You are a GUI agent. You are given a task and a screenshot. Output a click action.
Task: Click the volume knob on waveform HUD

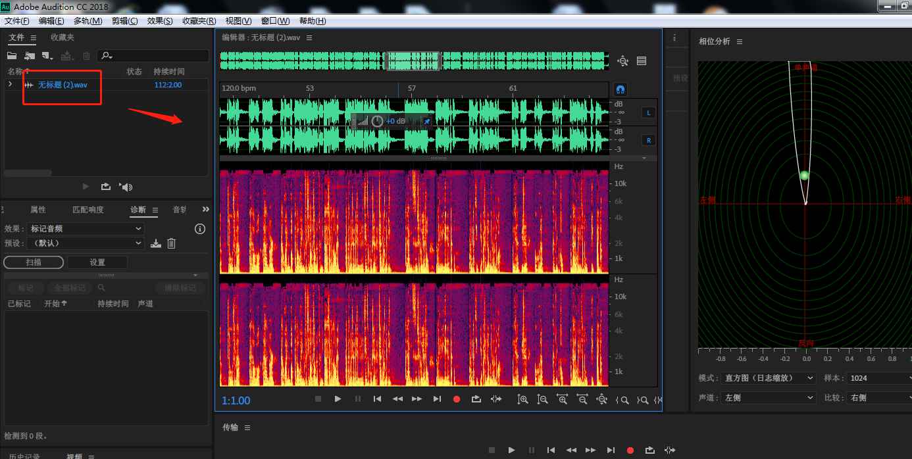377,121
